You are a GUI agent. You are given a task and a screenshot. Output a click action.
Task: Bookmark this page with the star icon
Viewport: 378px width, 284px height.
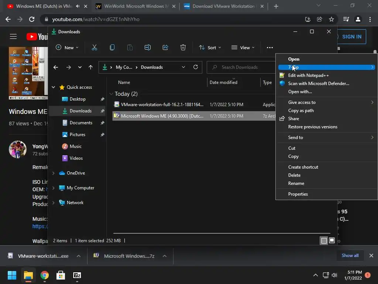331,19
